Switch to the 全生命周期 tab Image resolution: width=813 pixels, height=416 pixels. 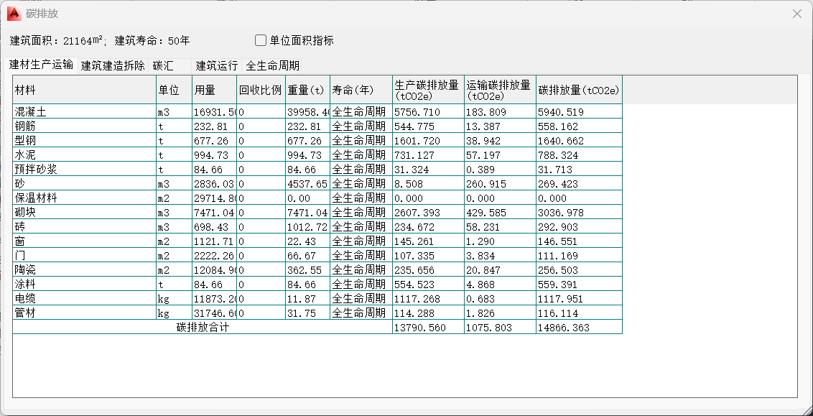272,65
